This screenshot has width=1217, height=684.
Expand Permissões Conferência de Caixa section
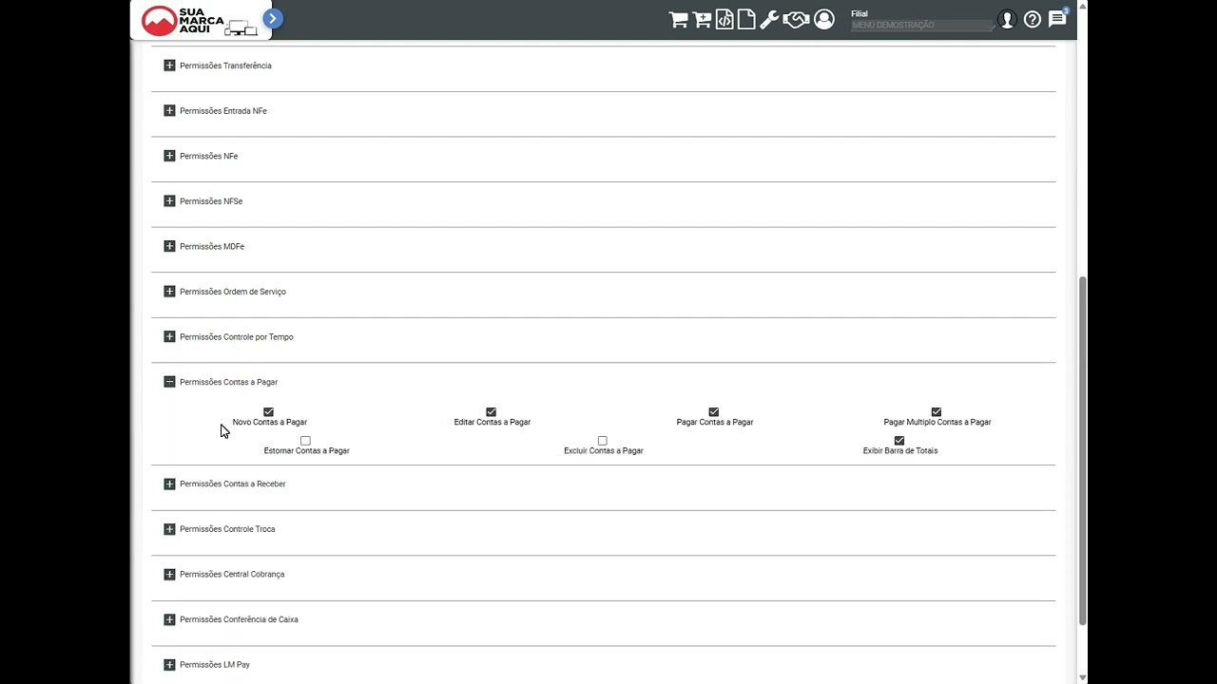[169, 619]
